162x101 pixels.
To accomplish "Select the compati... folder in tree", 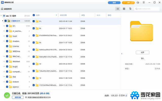I will click(x=17, y=72).
